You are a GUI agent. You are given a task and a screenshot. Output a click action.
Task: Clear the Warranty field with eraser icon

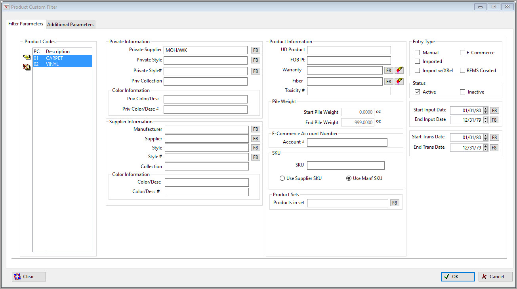[399, 70]
